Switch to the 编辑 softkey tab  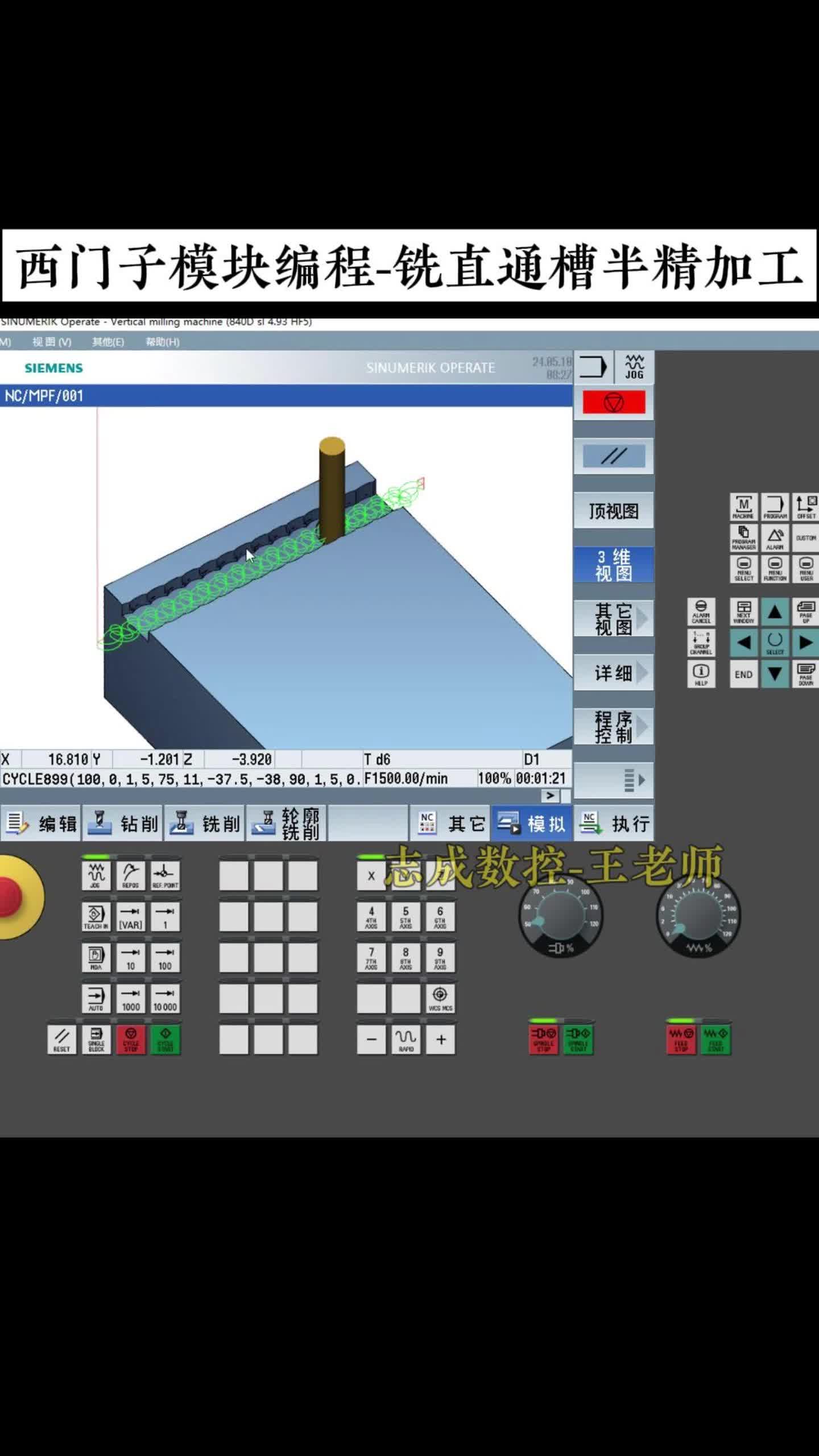[x=41, y=823]
